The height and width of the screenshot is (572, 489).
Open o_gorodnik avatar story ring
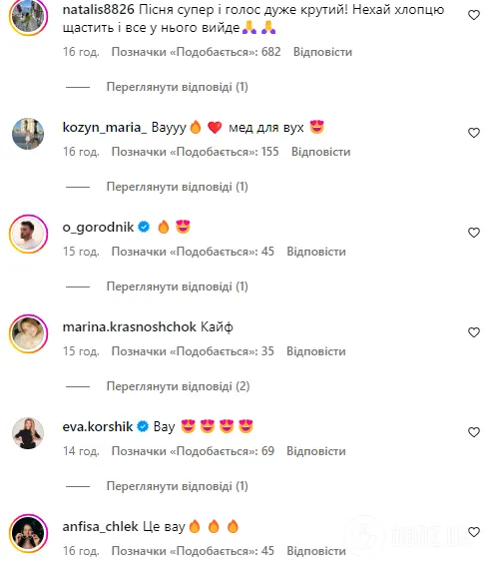point(28,234)
